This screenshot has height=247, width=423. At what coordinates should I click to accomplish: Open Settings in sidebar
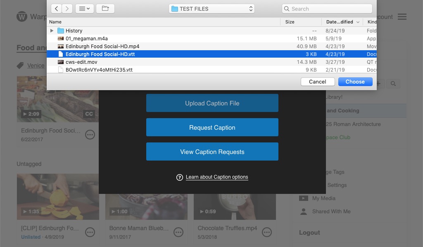tap(337, 185)
